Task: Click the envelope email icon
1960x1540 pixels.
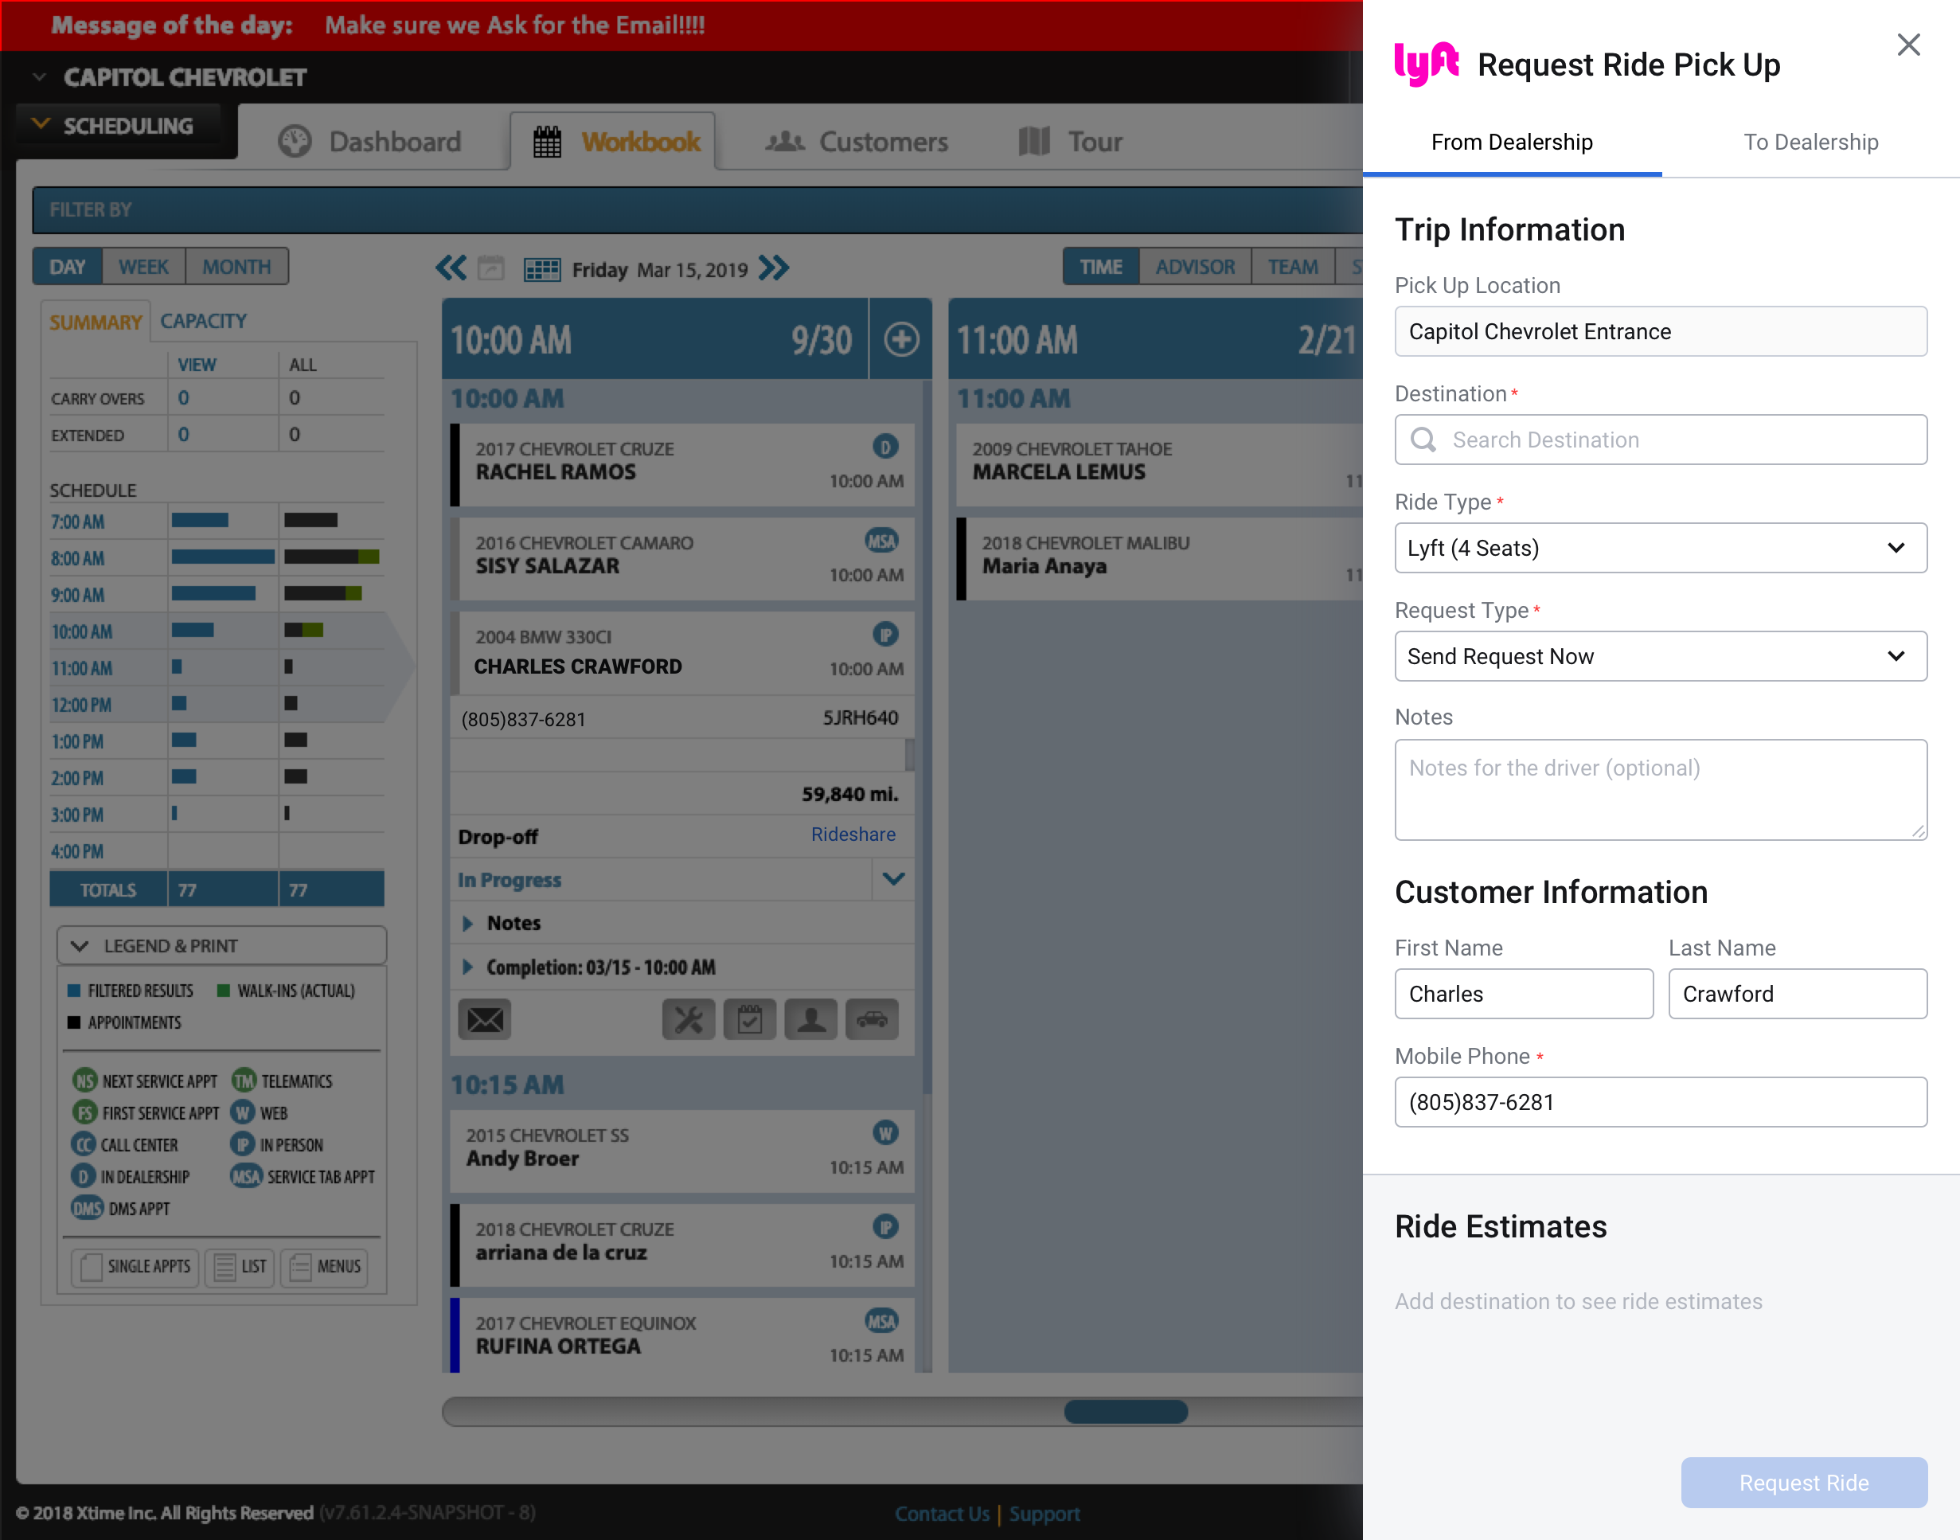Action: [x=485, y=1019]
